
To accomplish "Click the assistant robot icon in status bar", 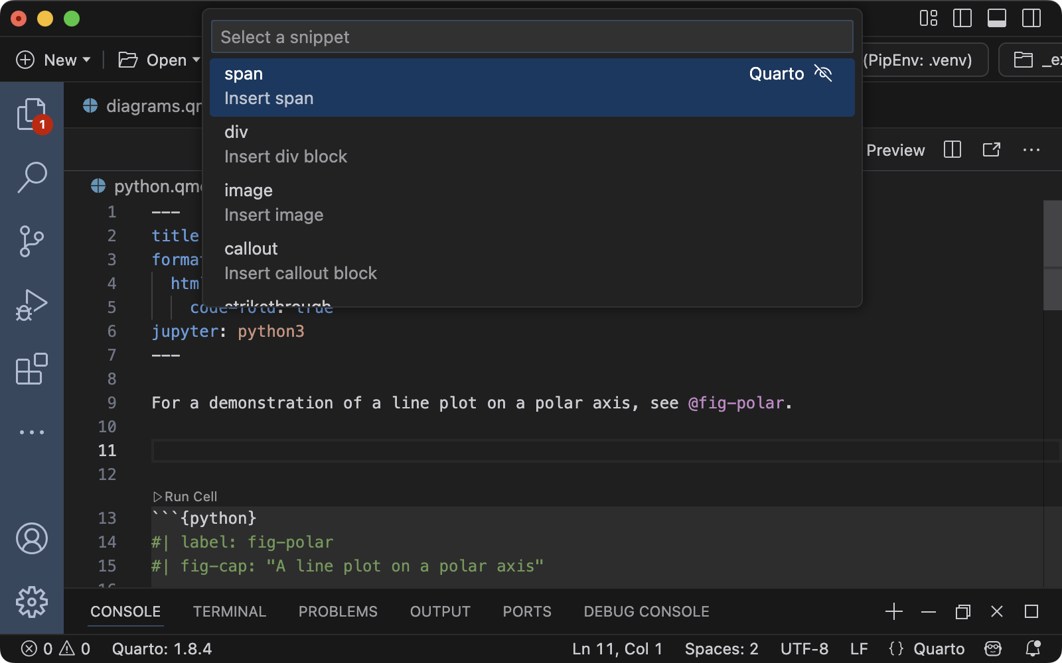I will click(992, 648).
